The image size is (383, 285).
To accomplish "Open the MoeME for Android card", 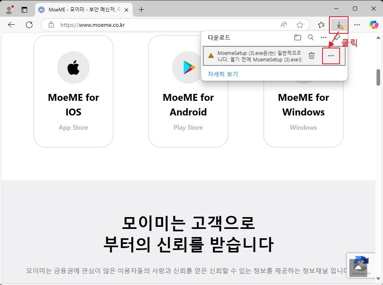I will (188, 91).
